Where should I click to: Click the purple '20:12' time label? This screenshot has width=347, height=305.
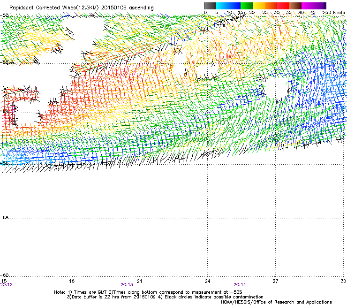[7, 285]
